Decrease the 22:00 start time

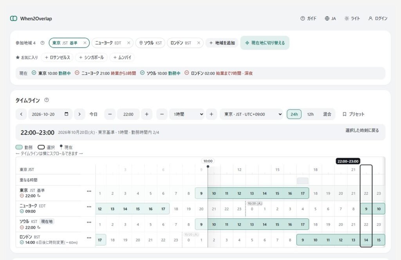pyautogui.click(x=110, y=114)
